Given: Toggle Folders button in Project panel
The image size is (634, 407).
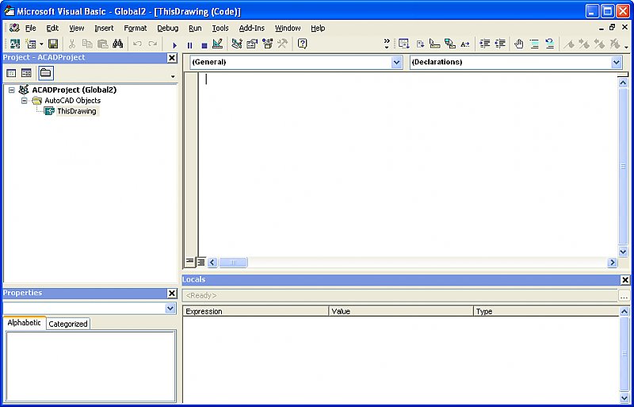Looking at the screenshot, I should coord(46,73).
